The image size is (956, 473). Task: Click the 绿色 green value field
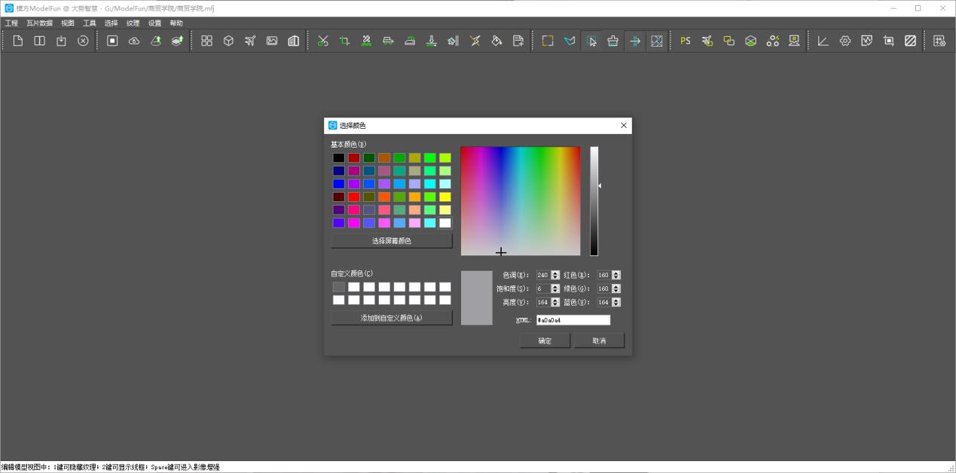604,288
